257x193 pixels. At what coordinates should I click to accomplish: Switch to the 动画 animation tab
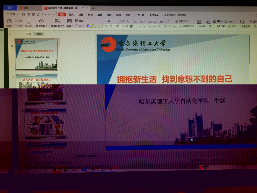click(100, 15)
